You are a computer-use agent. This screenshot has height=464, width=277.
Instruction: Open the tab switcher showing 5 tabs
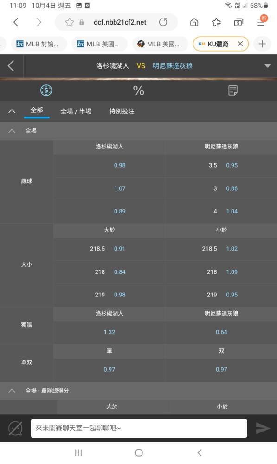coord(238,22)
